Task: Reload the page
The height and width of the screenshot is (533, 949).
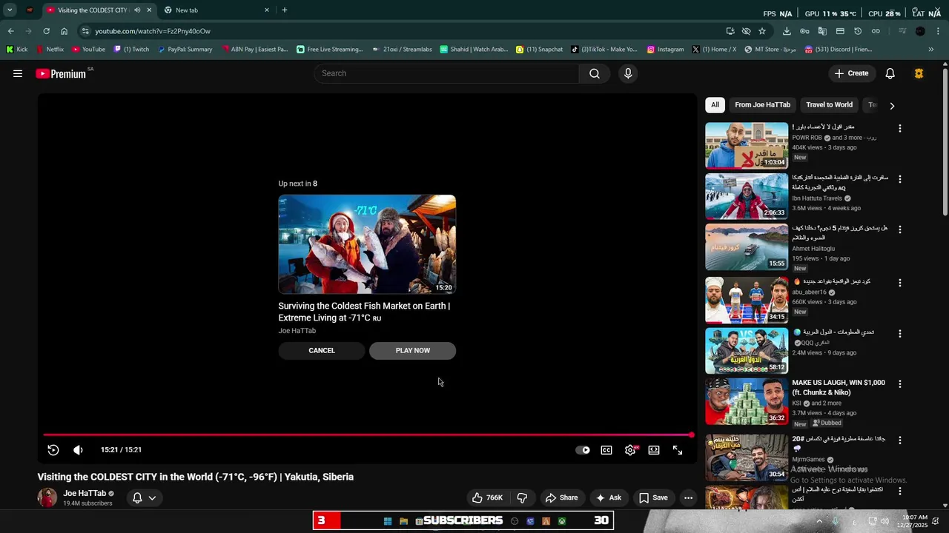Action: tap(46, 31)
